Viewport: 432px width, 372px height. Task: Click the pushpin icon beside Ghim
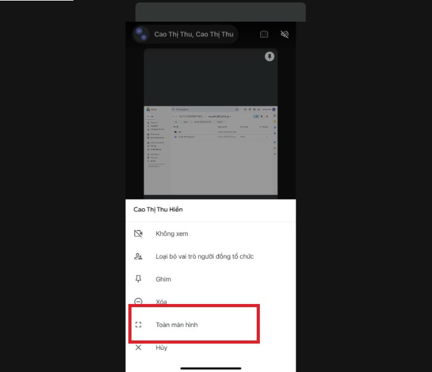point(138,279)
